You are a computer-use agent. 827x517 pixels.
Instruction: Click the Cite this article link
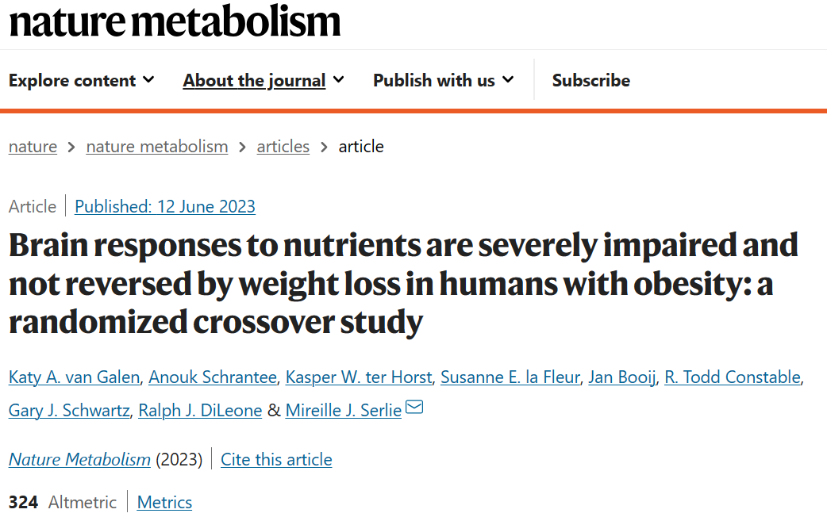point(276,460)
